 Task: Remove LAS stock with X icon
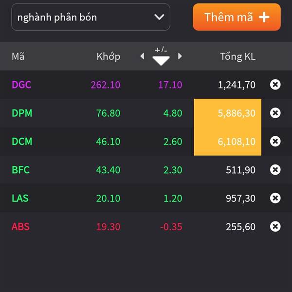point(275,198)
